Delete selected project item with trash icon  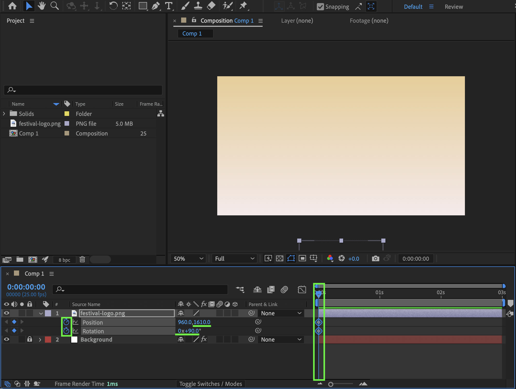[82, 259]
